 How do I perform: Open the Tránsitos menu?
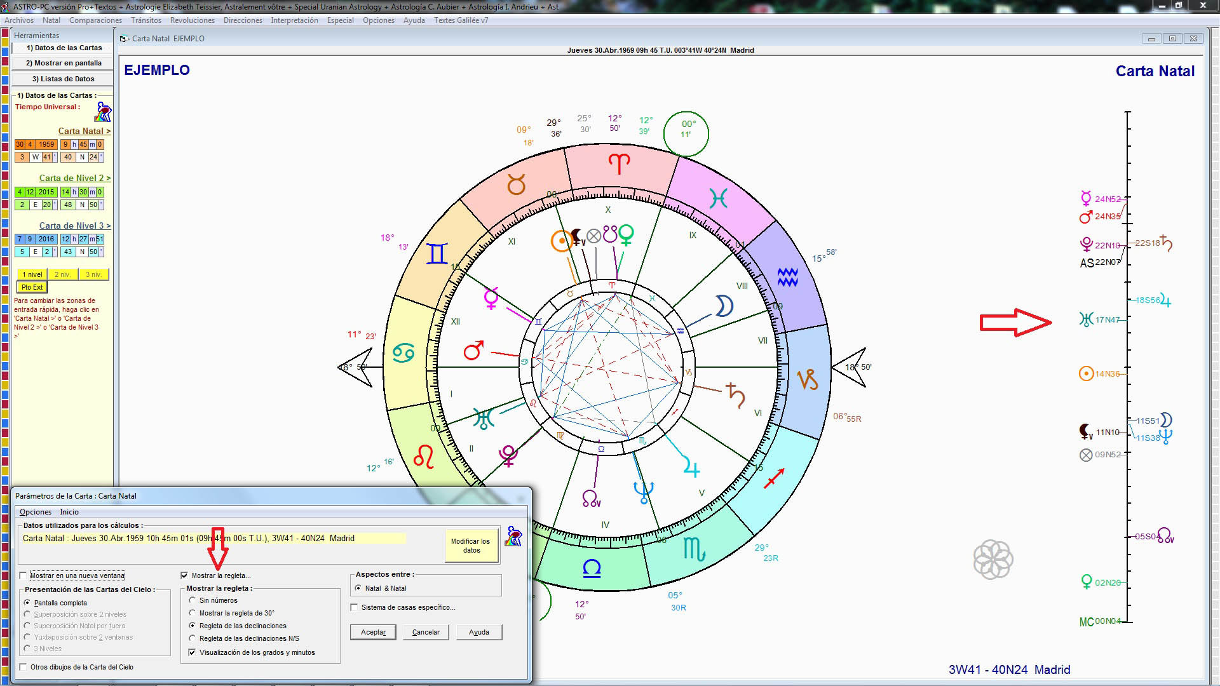(146, 20)
